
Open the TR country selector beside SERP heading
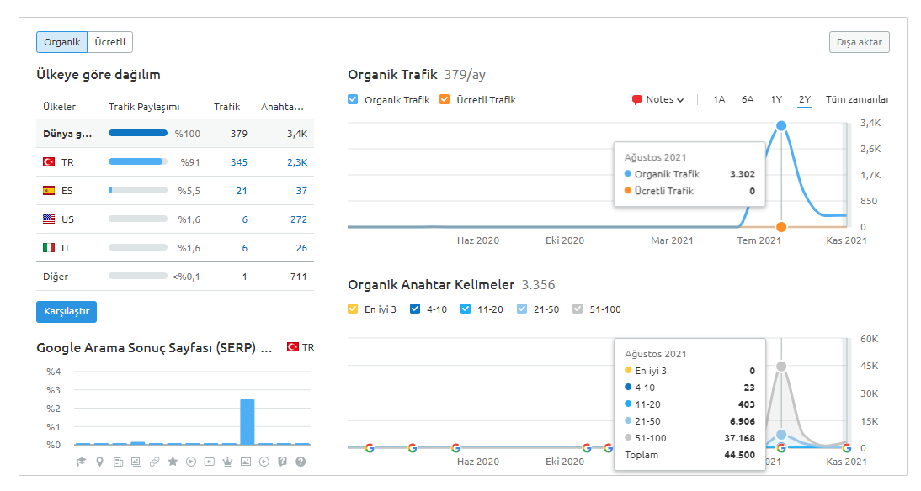click(x=301, y=347)
